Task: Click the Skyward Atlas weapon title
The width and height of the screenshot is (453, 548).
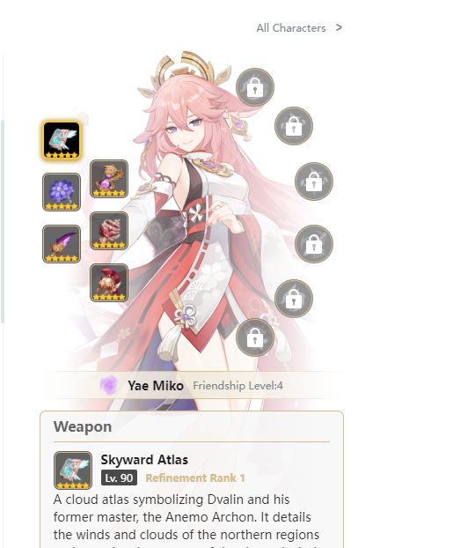Action: click(x=144, y=460)
